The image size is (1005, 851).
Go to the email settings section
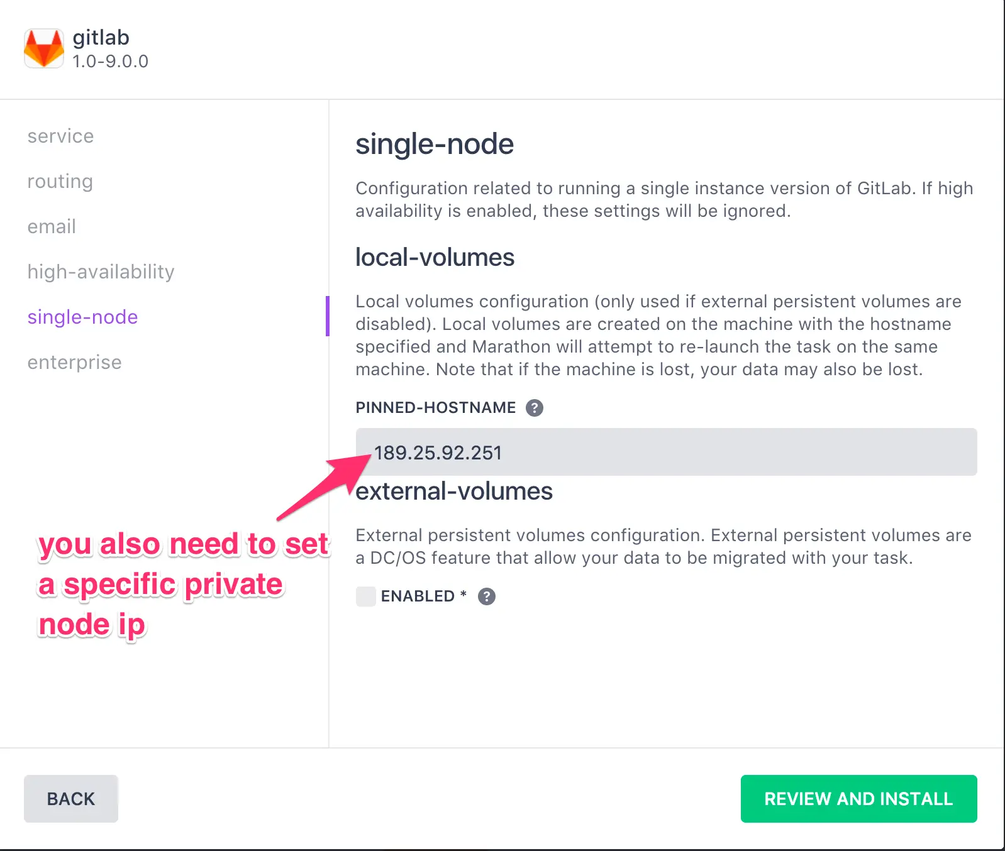52,227
